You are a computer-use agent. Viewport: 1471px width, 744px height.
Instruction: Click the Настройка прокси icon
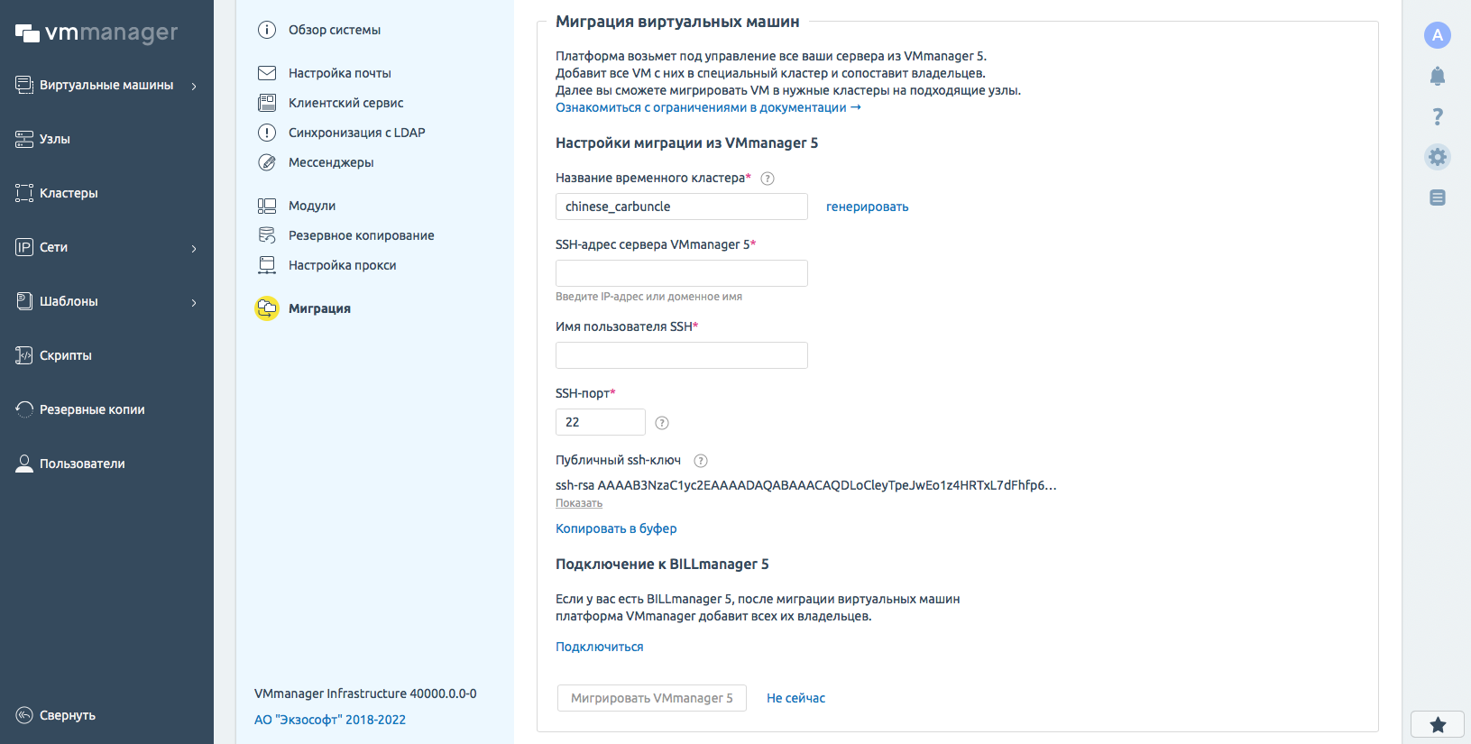[267, 265]
